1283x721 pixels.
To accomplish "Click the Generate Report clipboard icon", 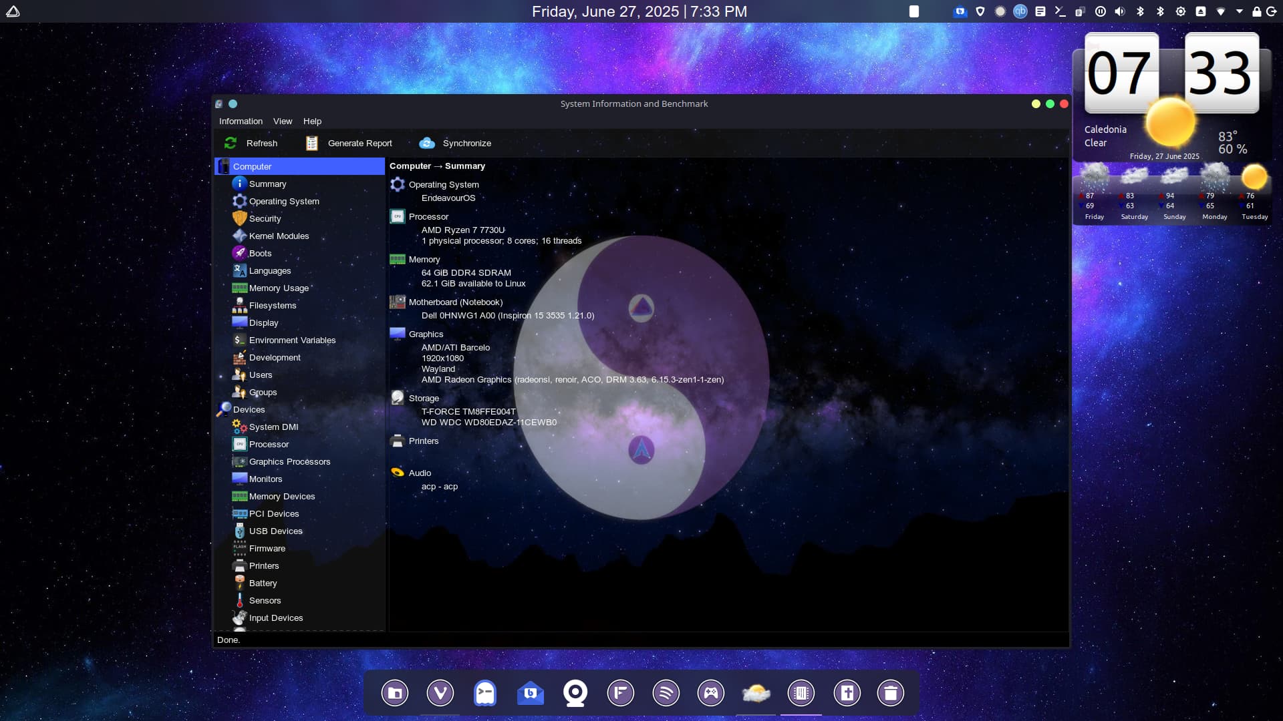I will coord(311,143).
